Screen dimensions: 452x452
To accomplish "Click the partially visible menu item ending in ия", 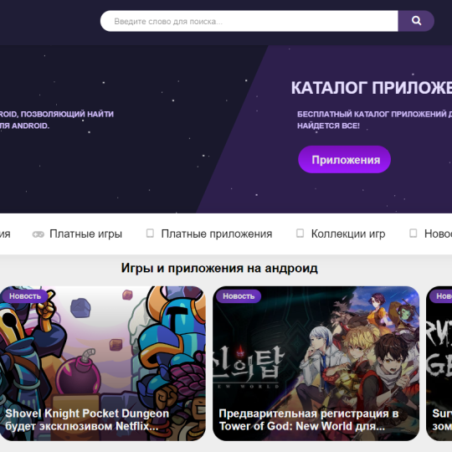I will click(5, 234).
